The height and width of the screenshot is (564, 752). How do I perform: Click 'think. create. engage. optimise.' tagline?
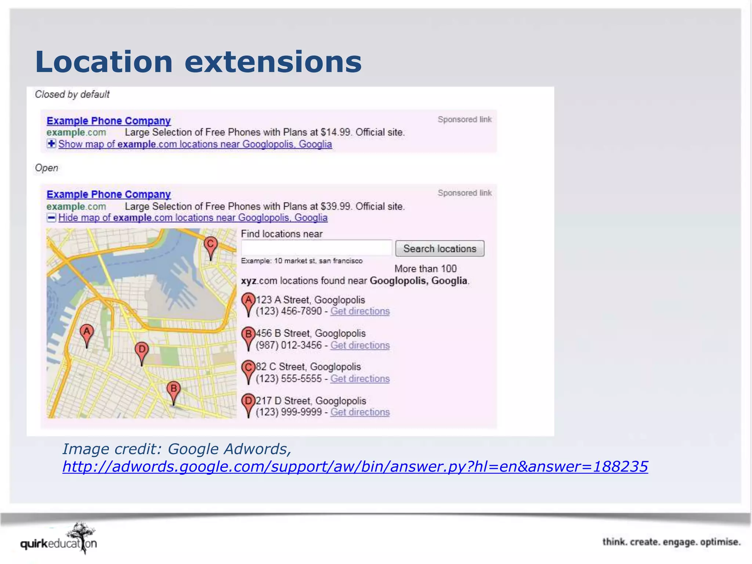672,542
